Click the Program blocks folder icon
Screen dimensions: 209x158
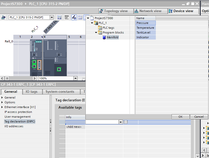pyautogui.click(x=100, y=33)
